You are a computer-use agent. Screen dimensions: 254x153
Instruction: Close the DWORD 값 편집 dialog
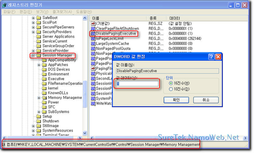pos(218,57)
